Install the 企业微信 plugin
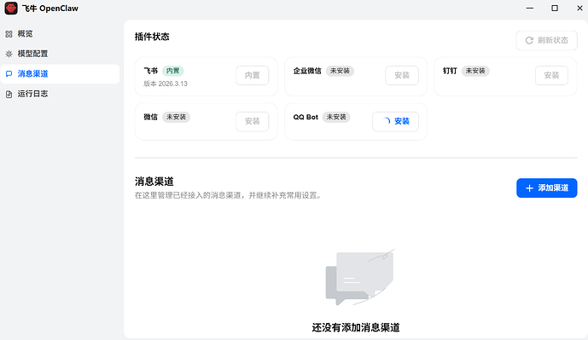Image resolution: width=588 pixels, height=340 pixels. click(402, 75)
